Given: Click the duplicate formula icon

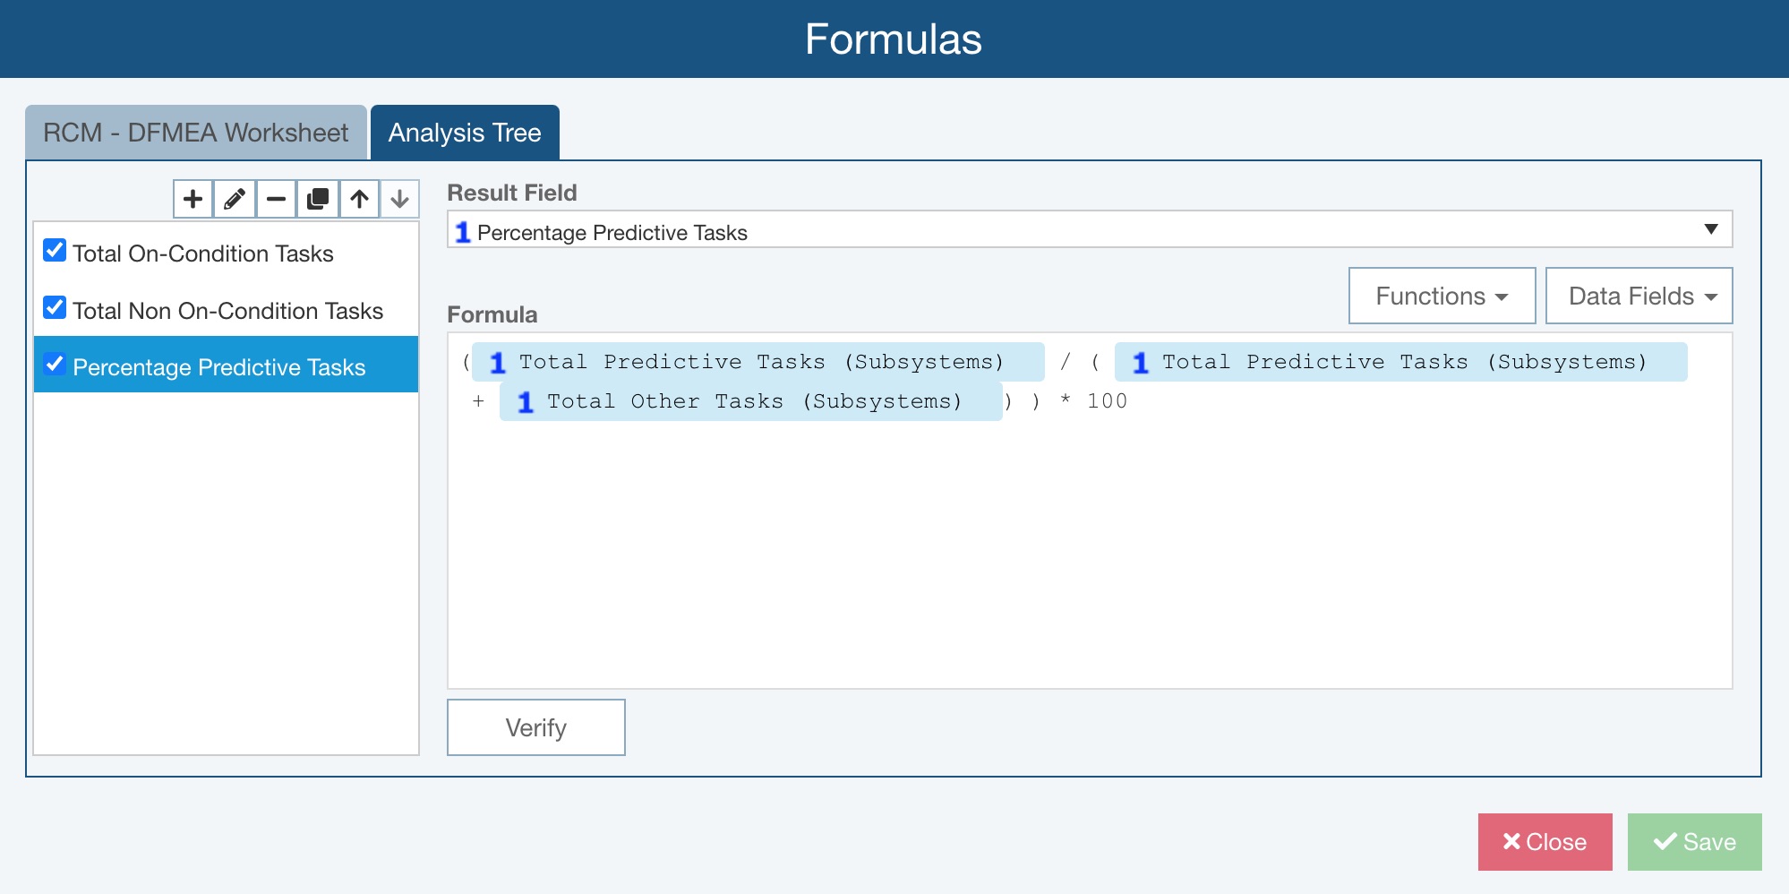Looking at the screenshot, I should click(318, 199).
